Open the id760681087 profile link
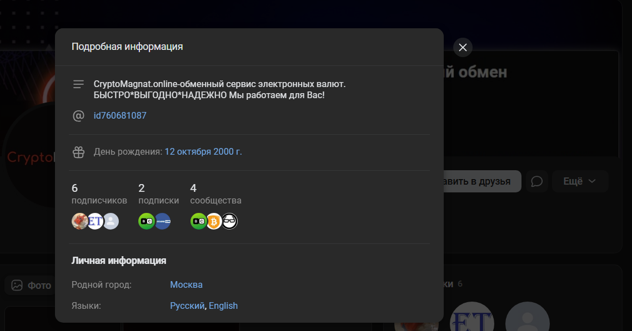 (120, 115)
